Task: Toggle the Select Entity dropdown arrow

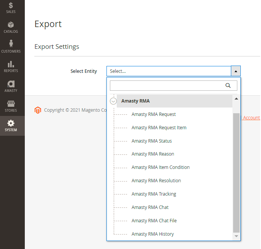Action: pos(236,71)
